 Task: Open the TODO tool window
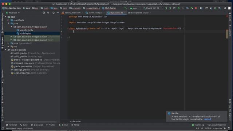click(x=75, y=125)
